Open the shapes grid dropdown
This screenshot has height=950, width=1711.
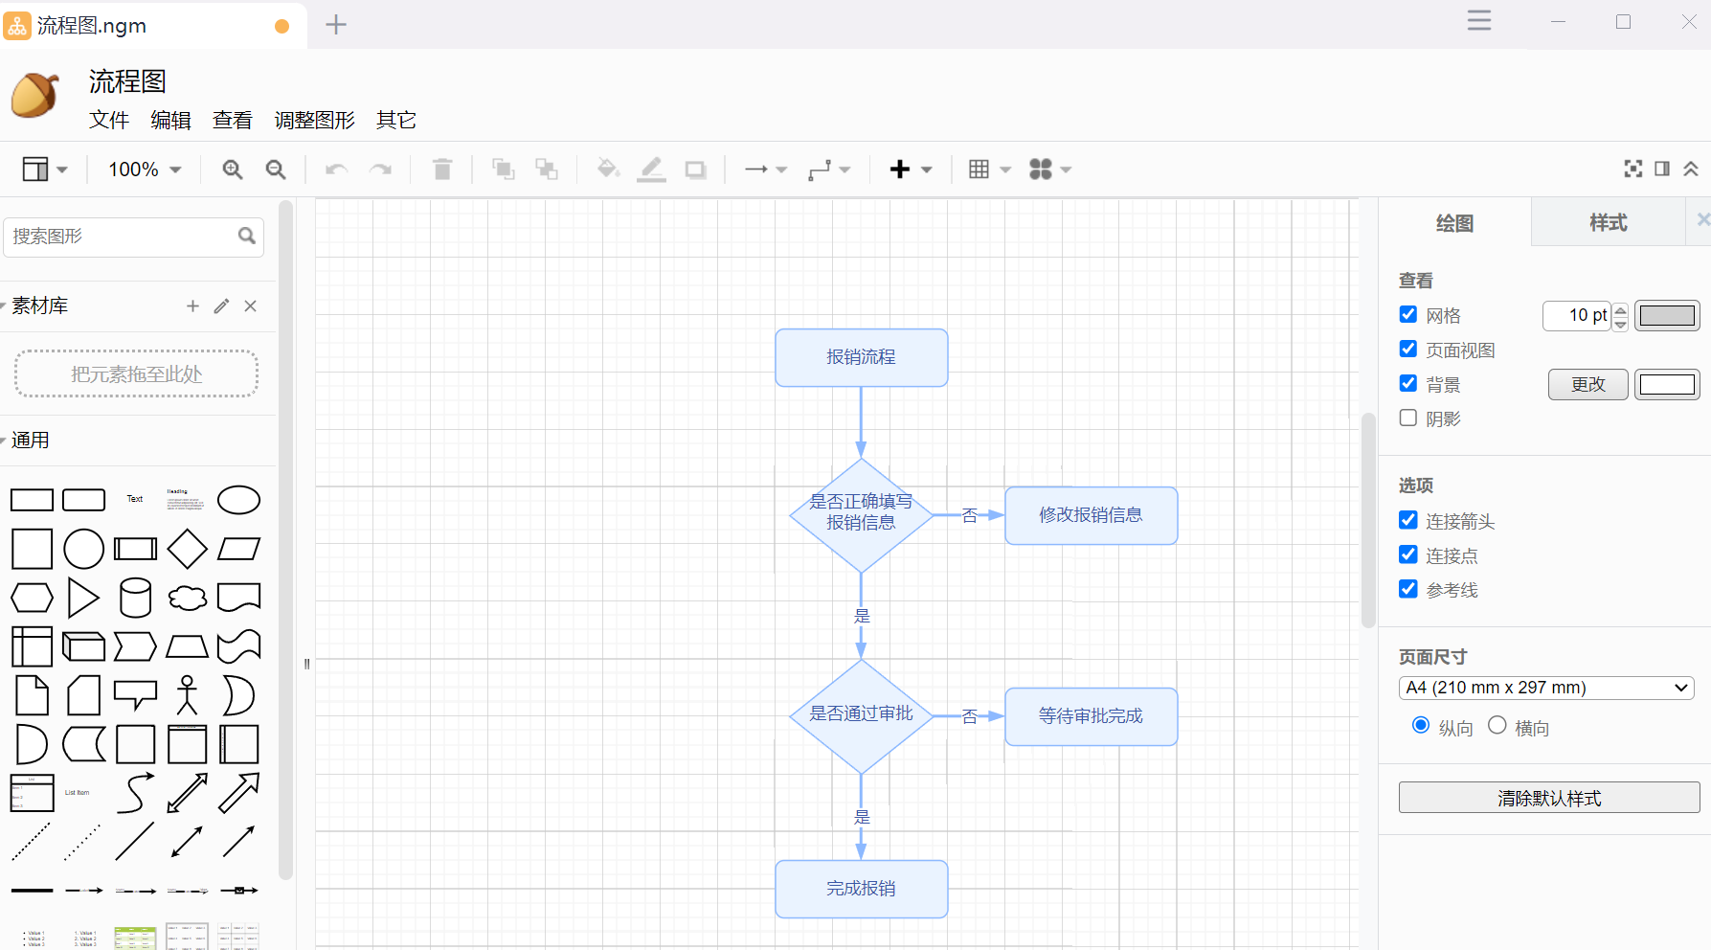[x=1050, y=170]
